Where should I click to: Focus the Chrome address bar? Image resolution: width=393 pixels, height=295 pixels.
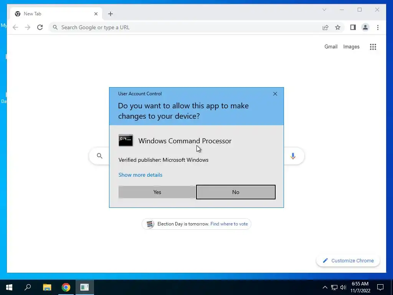pos(185,27)
